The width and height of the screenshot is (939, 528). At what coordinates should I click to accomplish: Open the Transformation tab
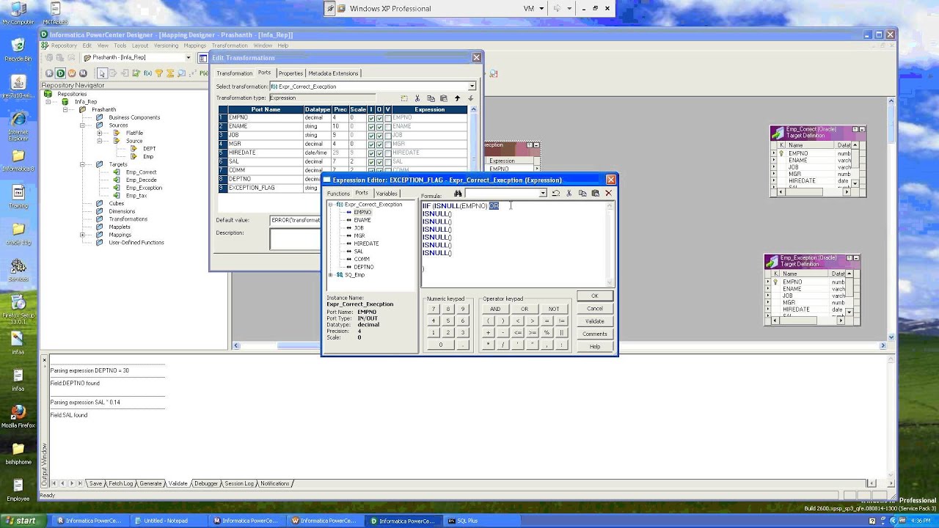click(234, 73)
